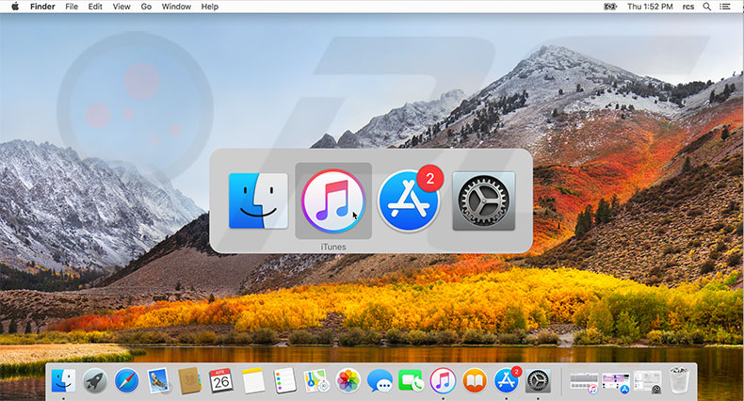Launch Safari from the Dock

coord(126,381)
